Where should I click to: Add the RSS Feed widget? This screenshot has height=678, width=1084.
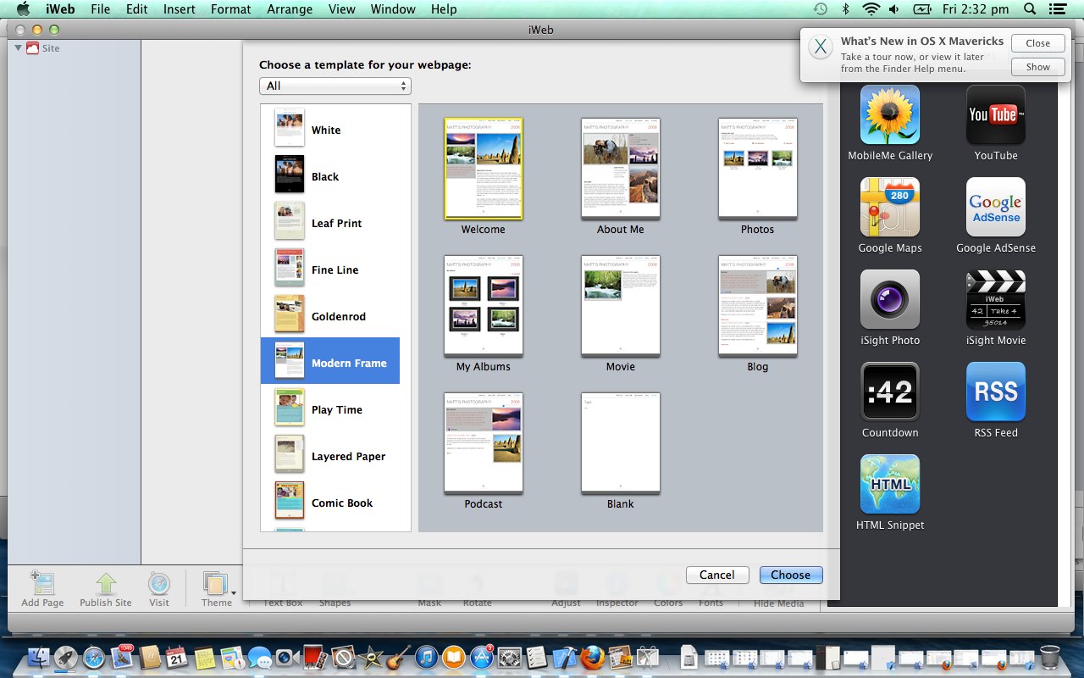coord(996,392)
